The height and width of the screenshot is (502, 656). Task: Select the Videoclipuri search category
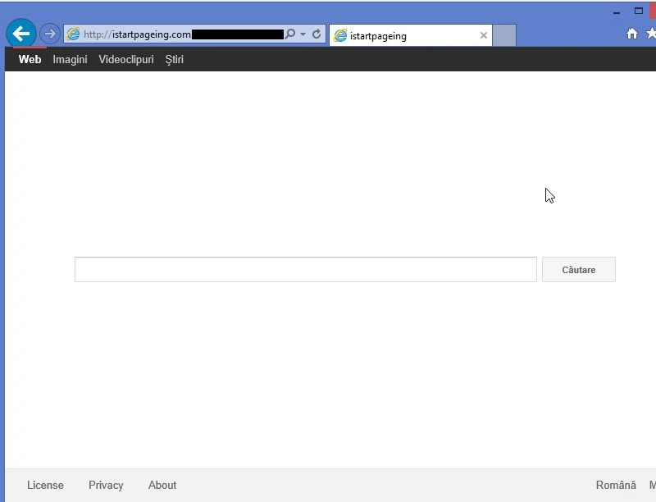[126, 59]
